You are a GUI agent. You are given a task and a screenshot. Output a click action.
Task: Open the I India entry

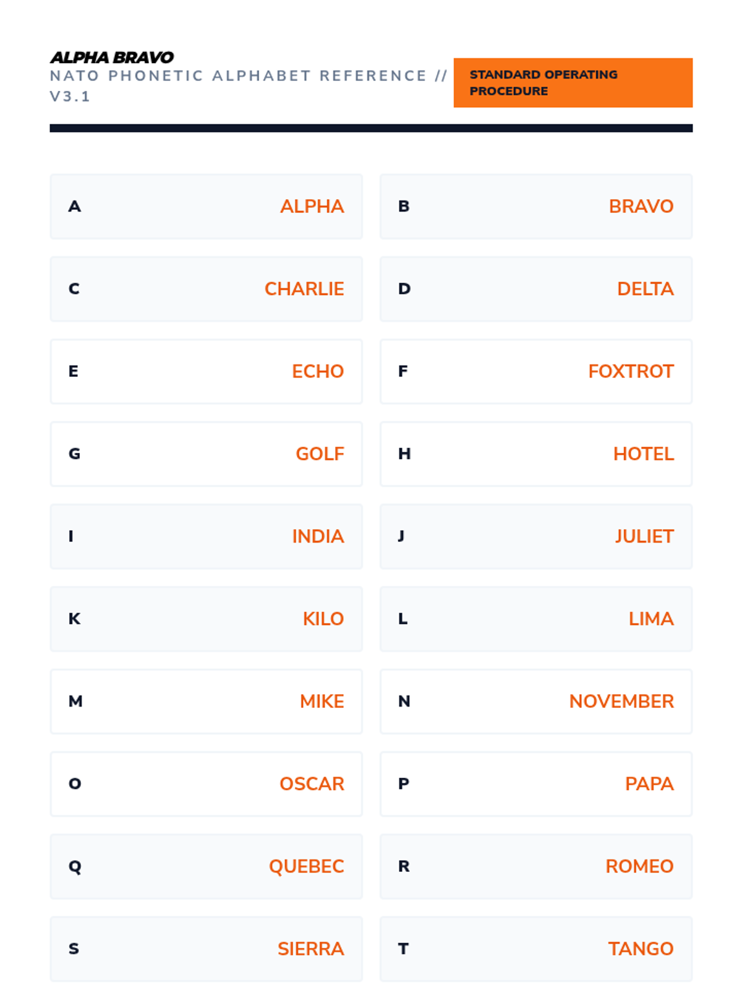206,536
